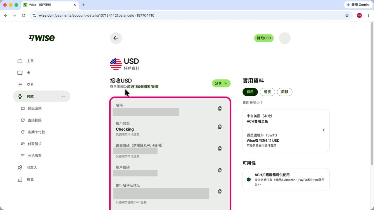Image resolution: width=374 pixels, height=210 pixels.
Task: Copy the Checking account type value
Action: (x=220, y=127)
